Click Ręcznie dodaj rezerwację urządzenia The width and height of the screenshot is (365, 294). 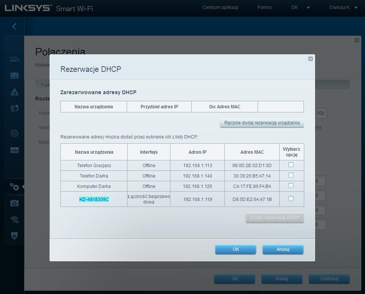click(x=262, y=123)
